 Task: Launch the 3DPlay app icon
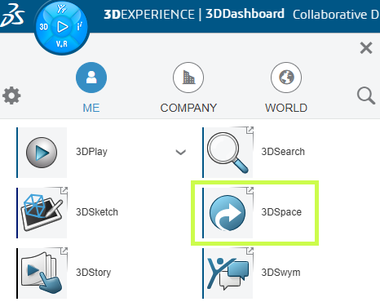pos(42,153)
